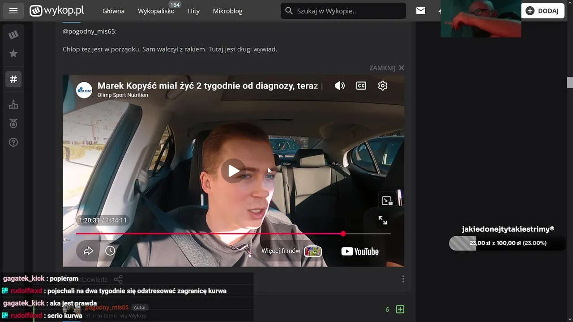Click chat message 'popieram'
This screenshot has height=322, width=573.
point(64,279)
